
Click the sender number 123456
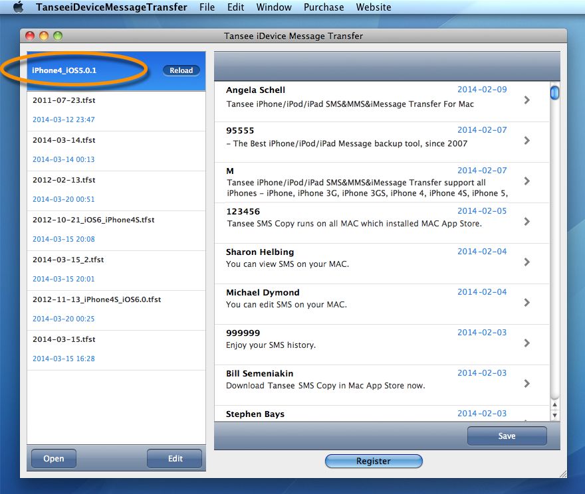click(243, 212)
